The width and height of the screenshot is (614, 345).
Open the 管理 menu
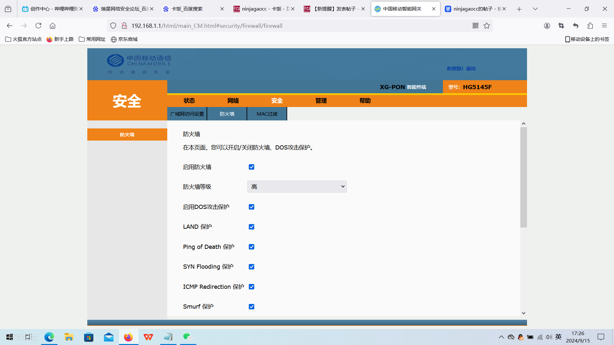coord(321,101)
